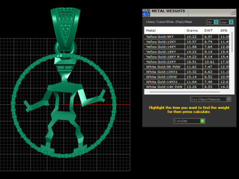Select the Yellow Gold:14KY row
Image resolution: width=239 pixels, height=179 pixels.
(187, 47)
